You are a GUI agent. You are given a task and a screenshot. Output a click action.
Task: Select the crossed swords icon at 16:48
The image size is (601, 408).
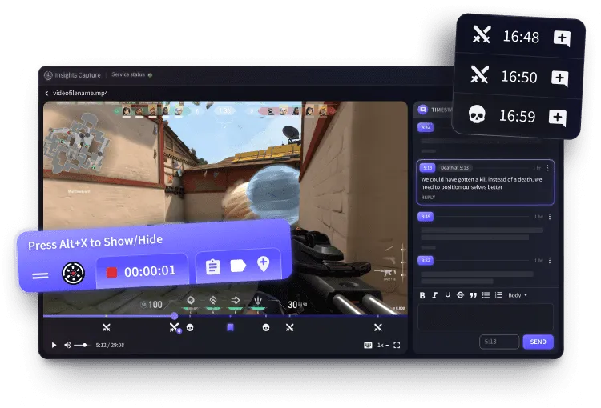pyautogui.click(x=482, y=34)
